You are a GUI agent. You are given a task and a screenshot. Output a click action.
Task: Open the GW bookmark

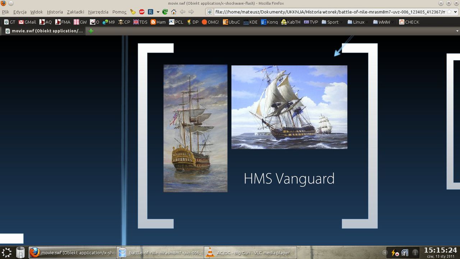[80, 22]
